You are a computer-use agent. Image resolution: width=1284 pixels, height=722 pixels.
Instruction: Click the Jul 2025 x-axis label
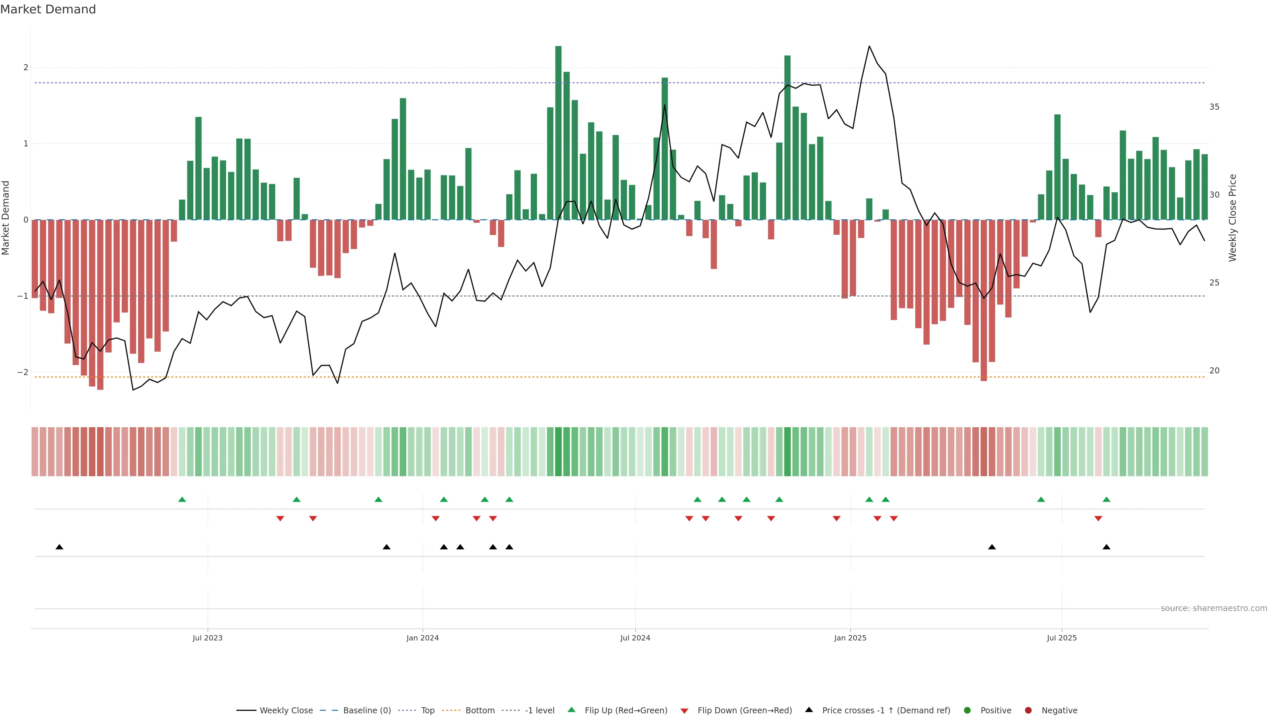click(x=1062, y=638)
